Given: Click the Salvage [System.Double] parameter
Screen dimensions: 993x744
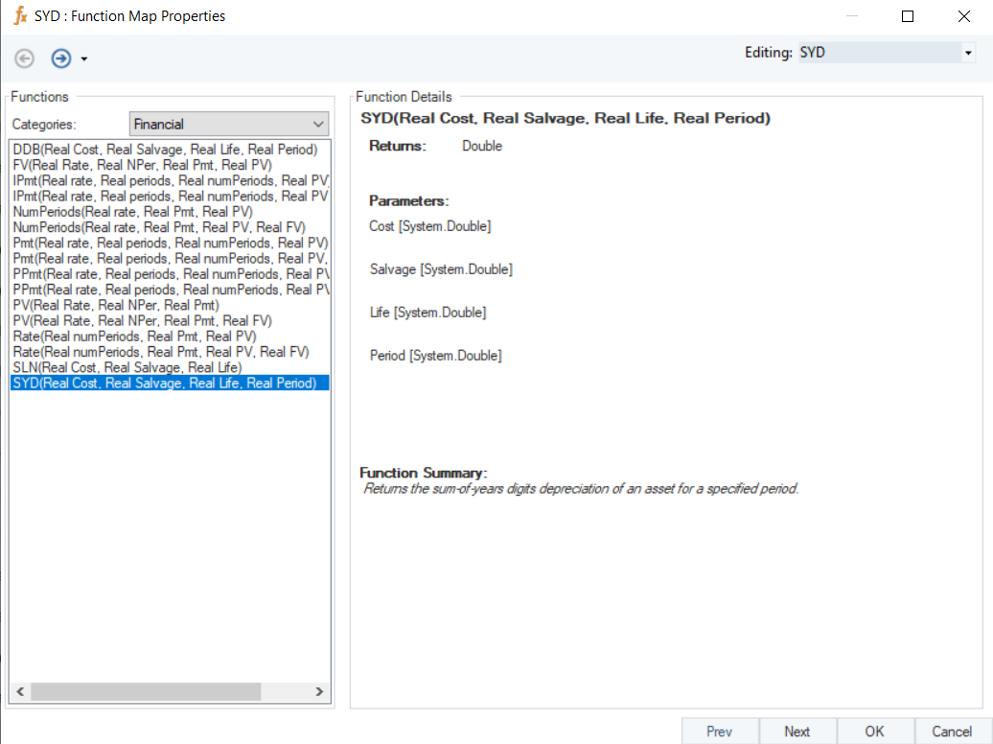Looking at the screenshot, I should pos(441,269).
